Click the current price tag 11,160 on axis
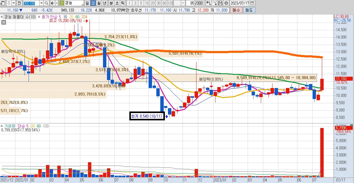Image resolution: width=354 pixels, height=183 pixels. (343, 79)
